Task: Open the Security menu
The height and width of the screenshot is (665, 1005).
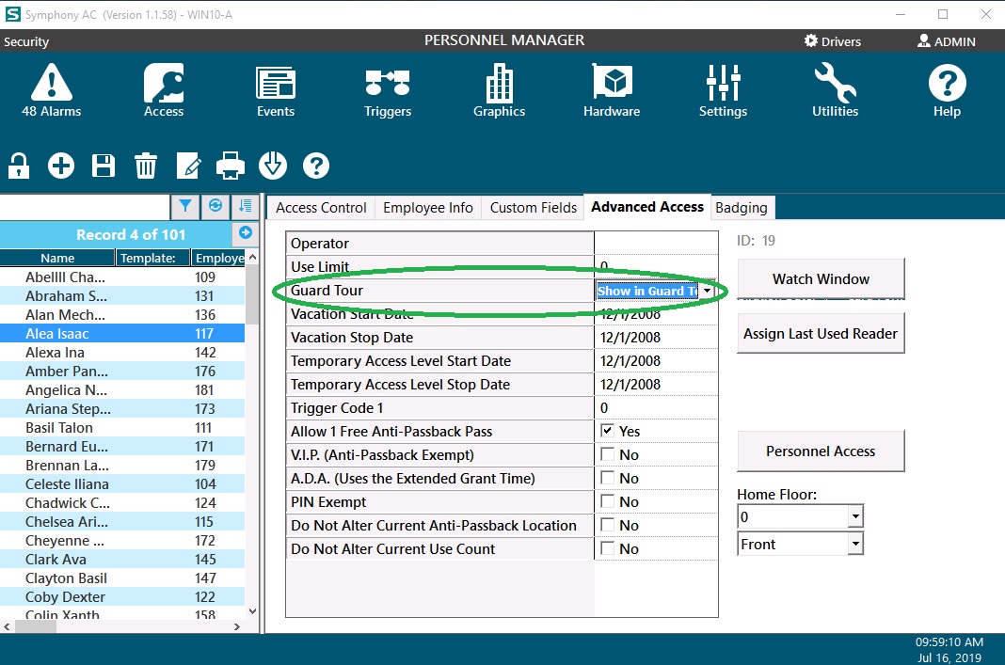Action: 26,41
